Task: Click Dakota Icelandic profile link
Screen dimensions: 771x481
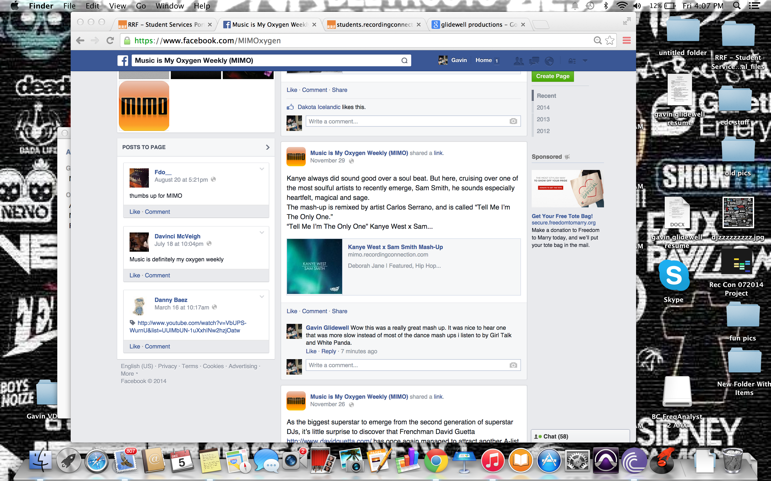Action: pos(319,107)
